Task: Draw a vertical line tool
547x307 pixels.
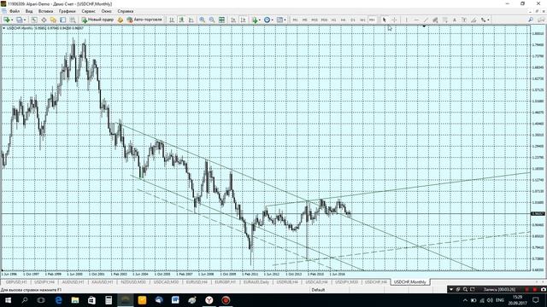Action: [x=407, y=20]
